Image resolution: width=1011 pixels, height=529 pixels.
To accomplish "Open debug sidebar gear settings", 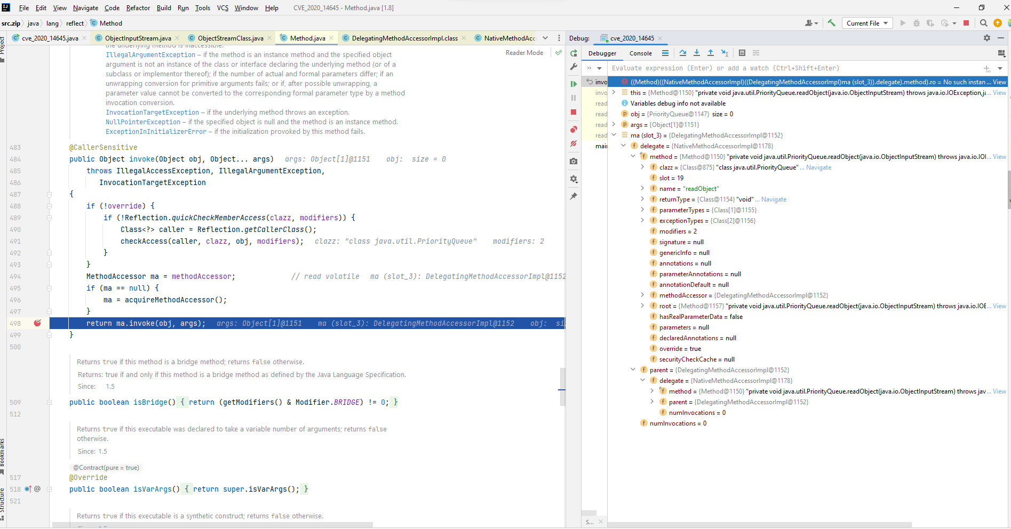I will click(x=574, y=179).
